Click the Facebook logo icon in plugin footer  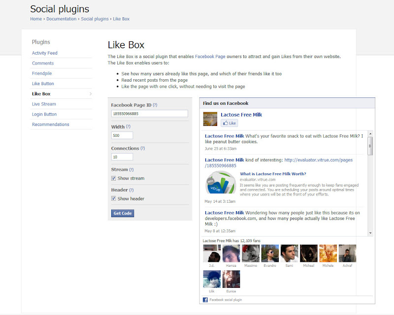[x=205, y=300]
